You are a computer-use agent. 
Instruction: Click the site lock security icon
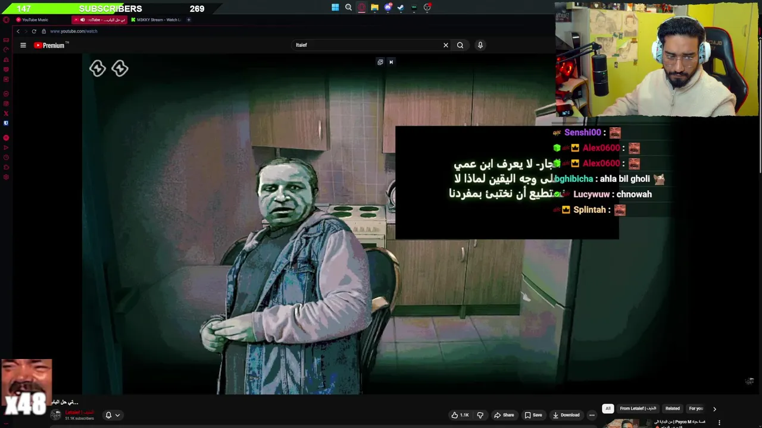click(x=43, y=31)
